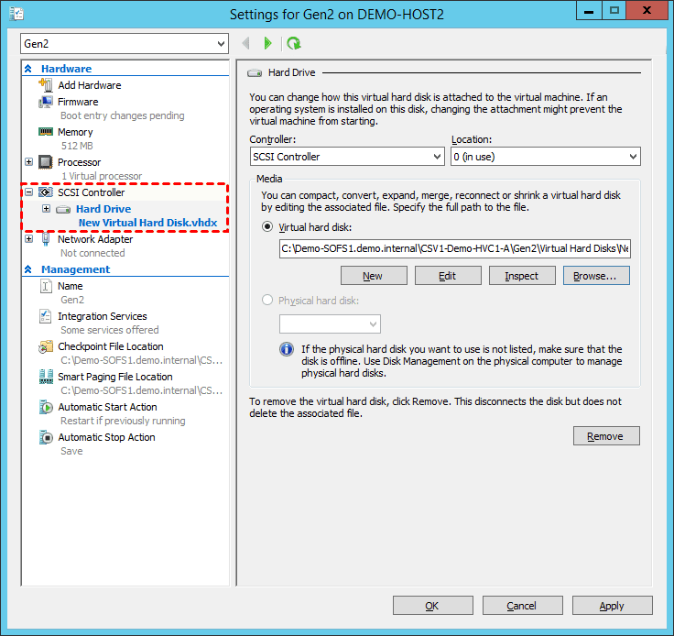674x636 pixels.
Task: Open the physical hard disk dropdown
Action: (330, 323)
